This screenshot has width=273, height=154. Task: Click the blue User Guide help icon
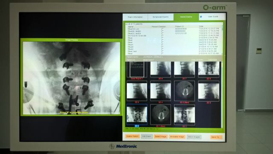(201, 17)
